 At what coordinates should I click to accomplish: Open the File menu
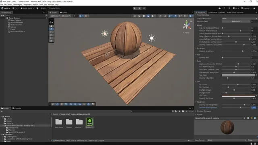pyautogui.click(x=2, y=4)
